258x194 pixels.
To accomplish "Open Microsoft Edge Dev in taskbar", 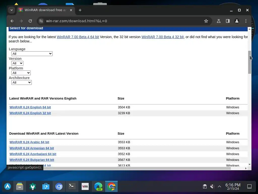I will 98,186.
